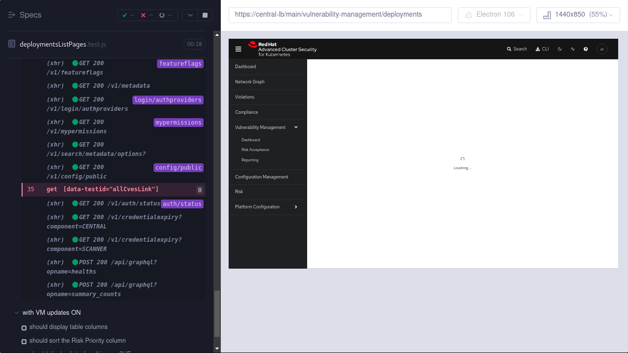Open the 1440x850 viewport size dropdown

tap(578, 15)
